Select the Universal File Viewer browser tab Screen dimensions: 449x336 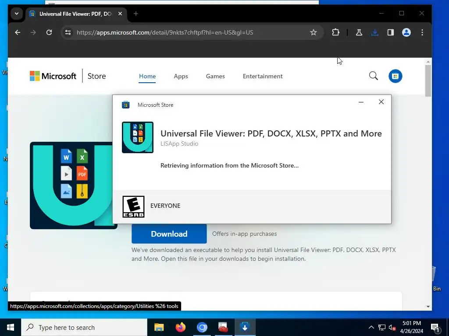click(x=76, y=14)
